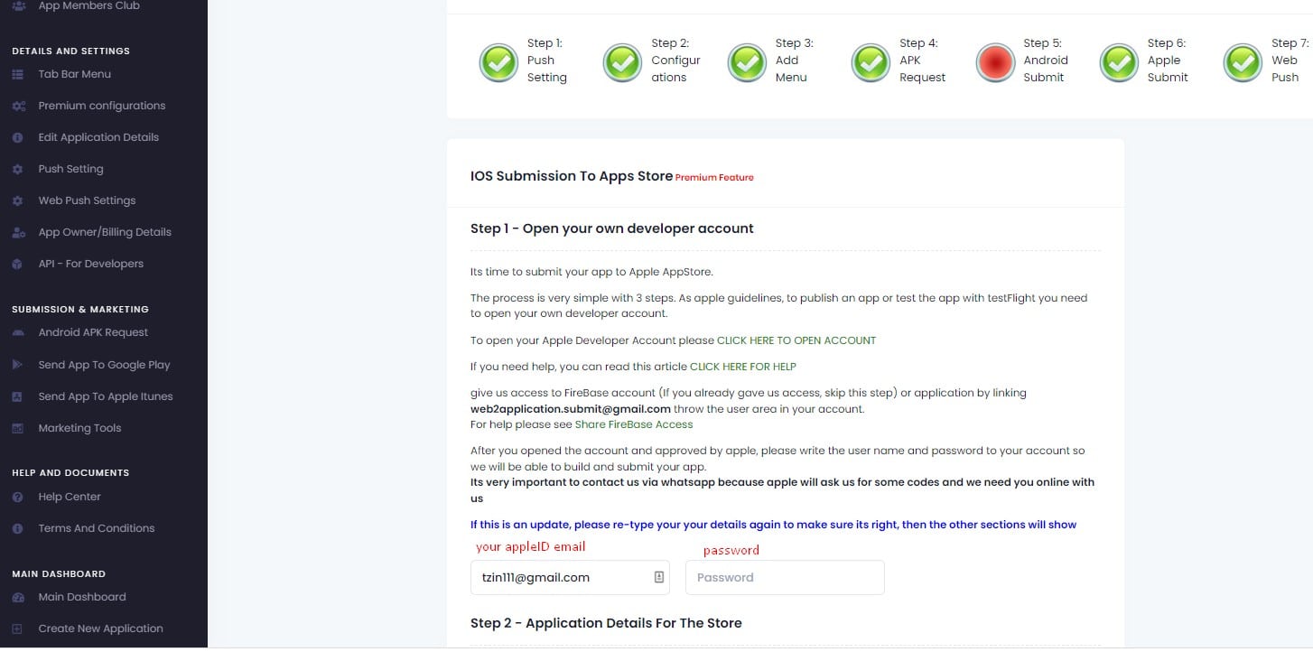Open Marketing Tools from the sidebar

79,428
